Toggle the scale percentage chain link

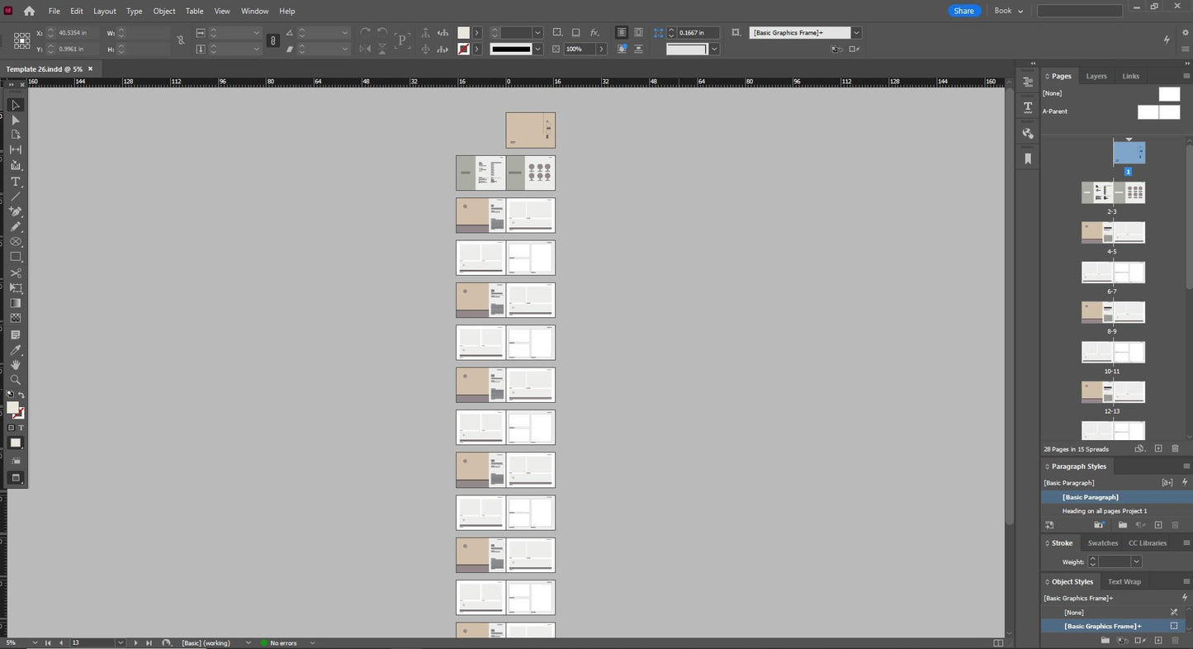[273, 40]
